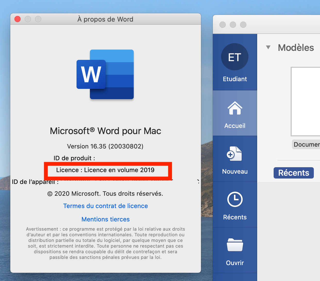The height and width of the screenshot is (281, 320).
Task: Open Termes du contrat de licence link
Action: [106, 206]
